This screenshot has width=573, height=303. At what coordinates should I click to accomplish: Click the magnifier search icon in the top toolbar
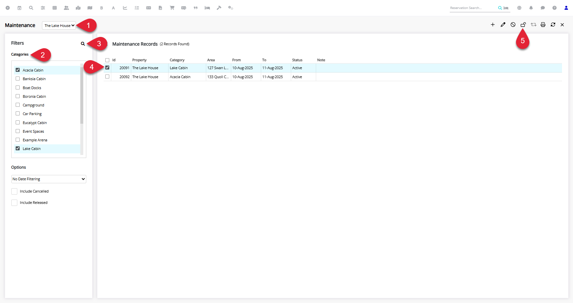click(x=31, y=8)
